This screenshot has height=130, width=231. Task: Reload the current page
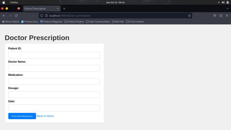(x=16, y=16)
